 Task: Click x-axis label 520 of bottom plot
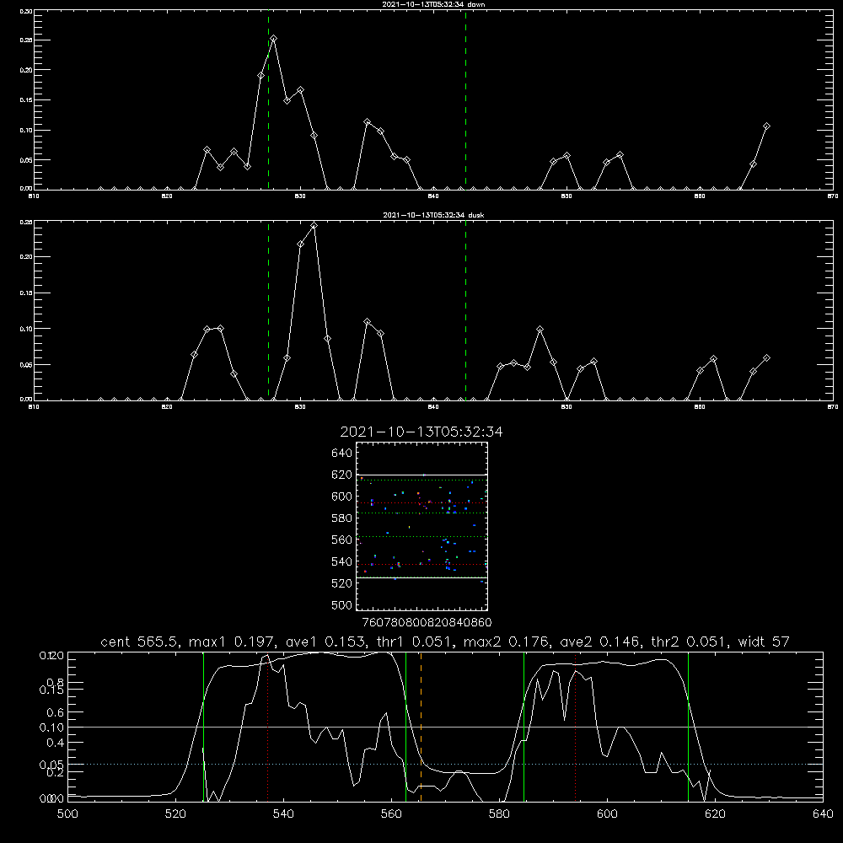[x=175, y=814]
